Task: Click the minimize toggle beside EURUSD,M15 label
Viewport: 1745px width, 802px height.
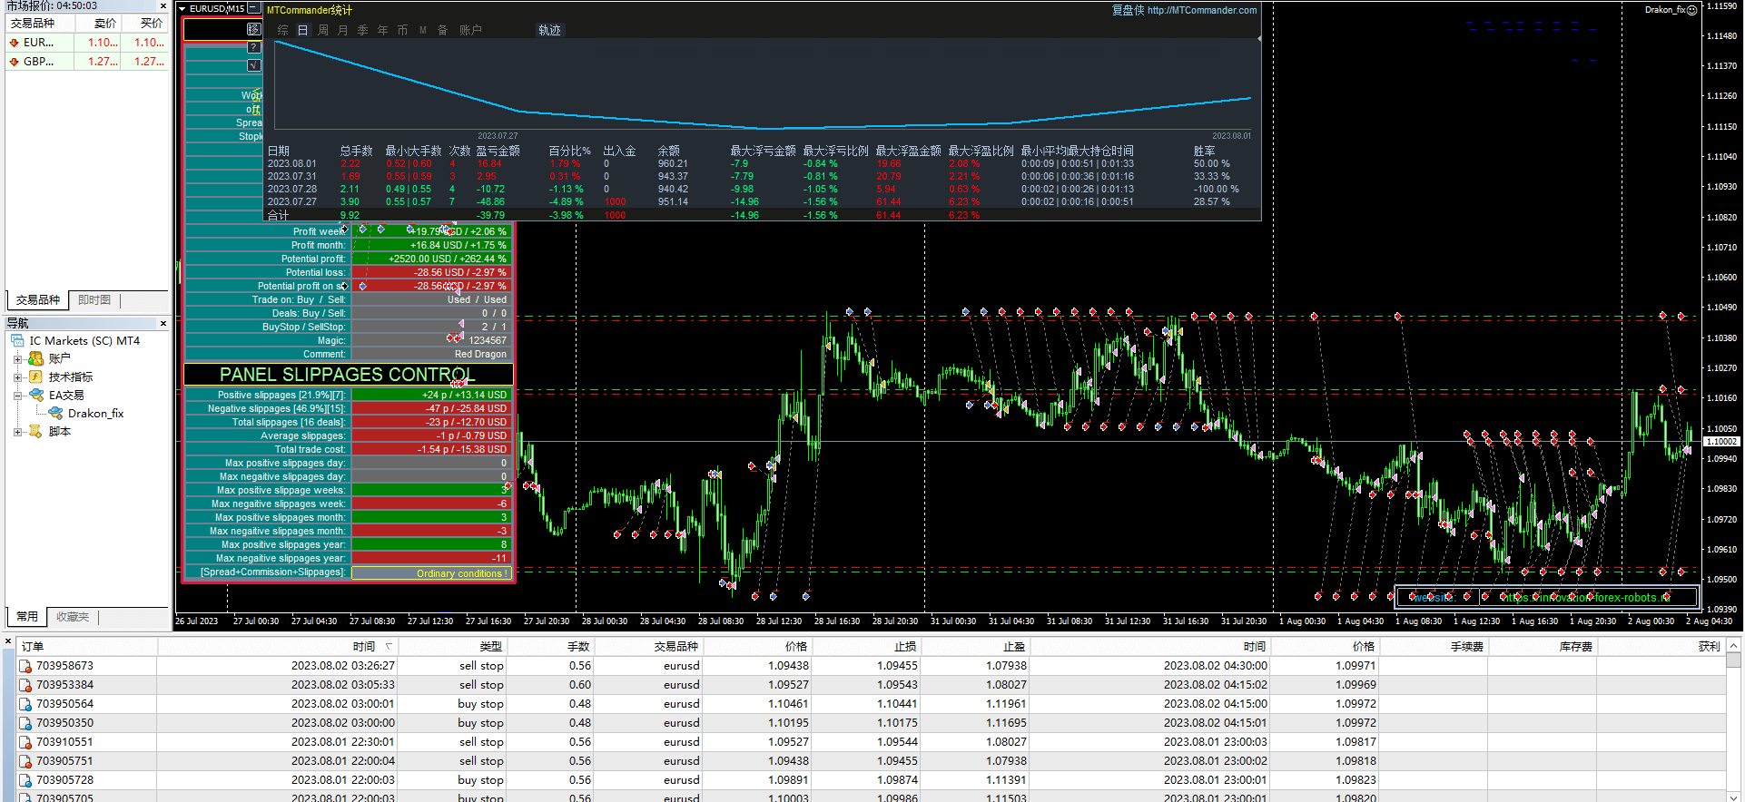Action: tap(252, 8)
